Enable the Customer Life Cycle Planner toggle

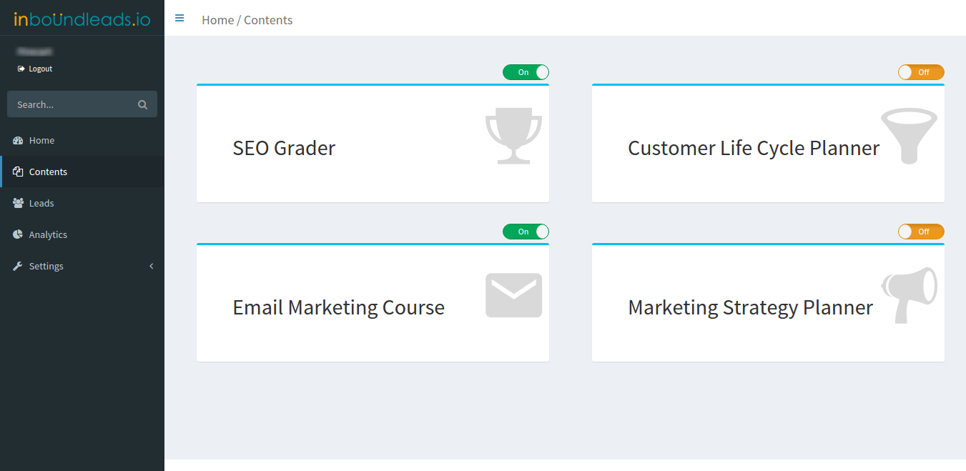[921, 72]
